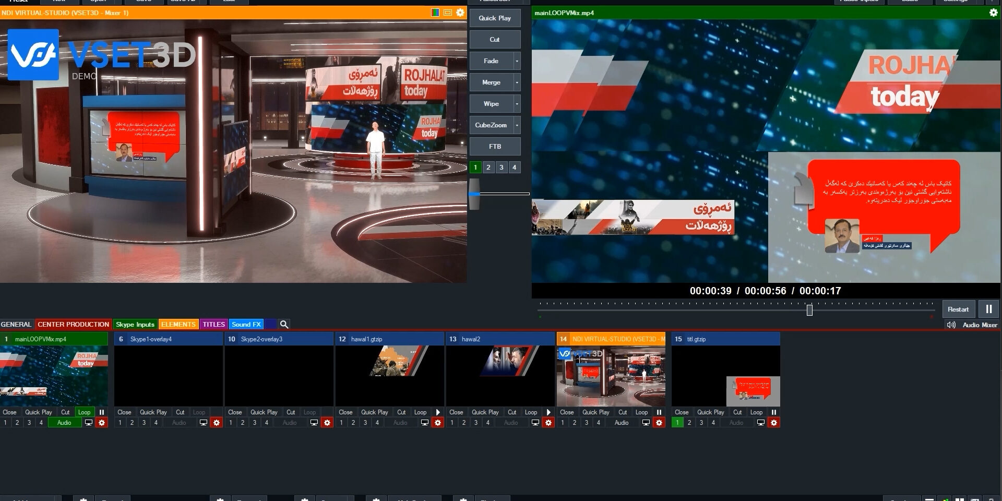Toggle Loop on the mainLOOPVMix.mp4 channel
This screenshot has width=1002, height=501.
84,412
